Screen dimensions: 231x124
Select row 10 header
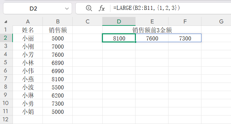click(x=6, y=103)
